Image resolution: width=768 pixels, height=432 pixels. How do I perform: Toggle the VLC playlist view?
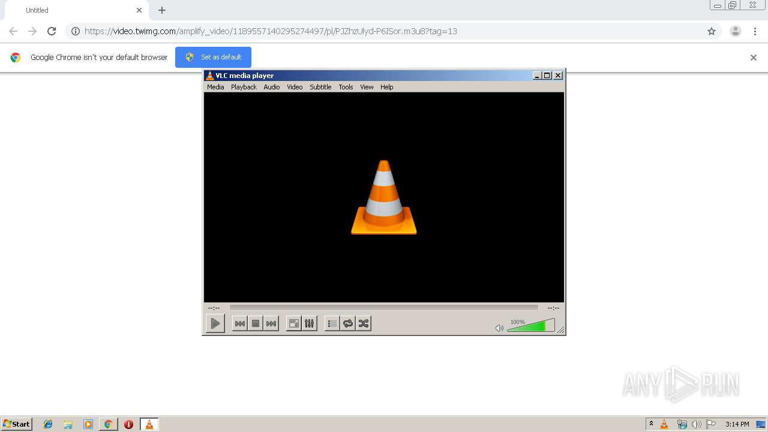click(332, 323)
